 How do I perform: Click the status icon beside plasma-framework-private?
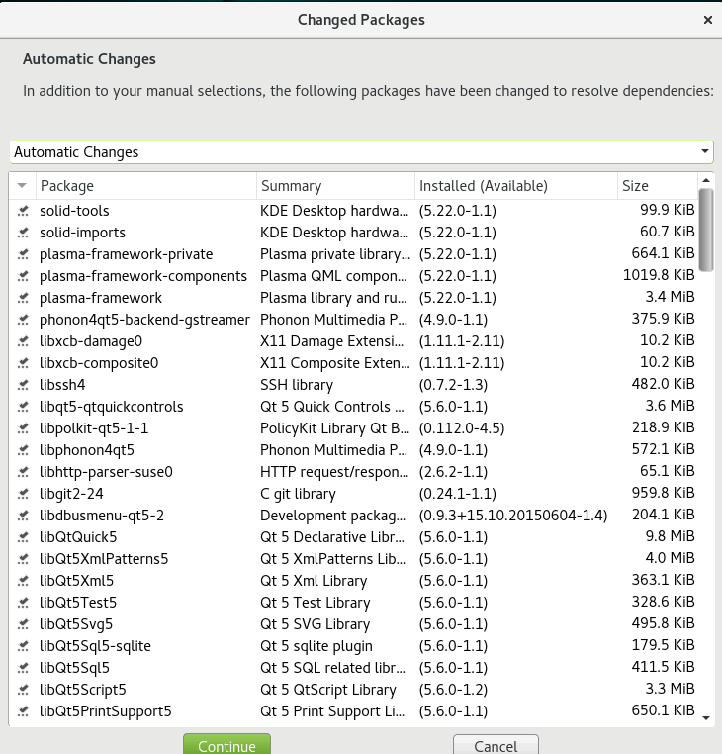(x=23, y=254)
